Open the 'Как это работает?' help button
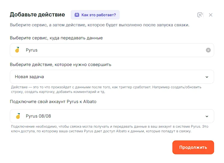 95,15
